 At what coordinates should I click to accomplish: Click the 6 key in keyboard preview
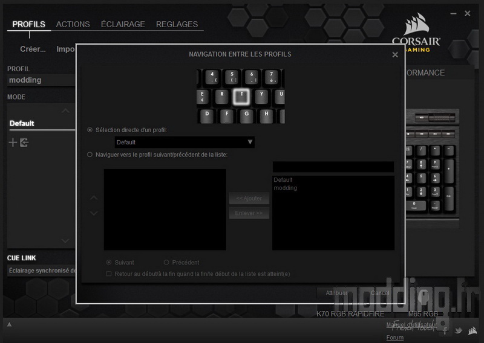pyautogui.click(x=252, y=77)
